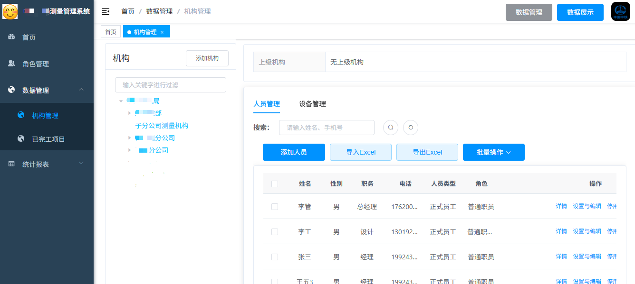
Task: Click the smiley face logo
Action: click(10, 11)
